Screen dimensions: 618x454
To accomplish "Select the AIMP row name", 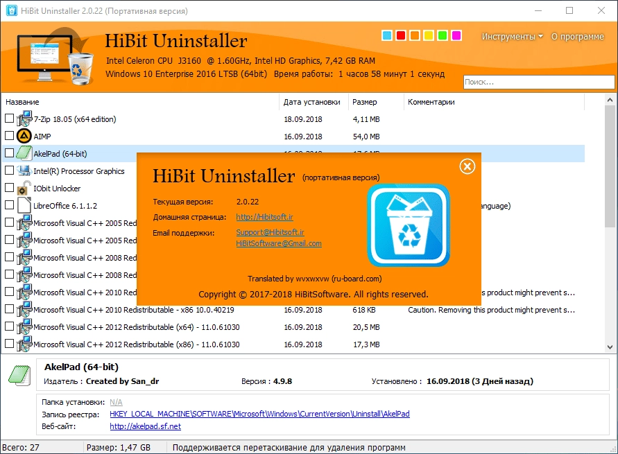I will click(42, 137).
